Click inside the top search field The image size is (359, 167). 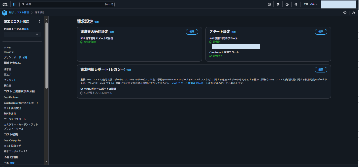[67, 4]
